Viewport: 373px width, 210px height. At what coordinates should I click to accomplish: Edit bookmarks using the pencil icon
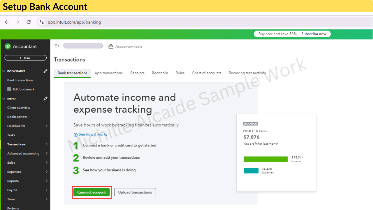point(45,71)
